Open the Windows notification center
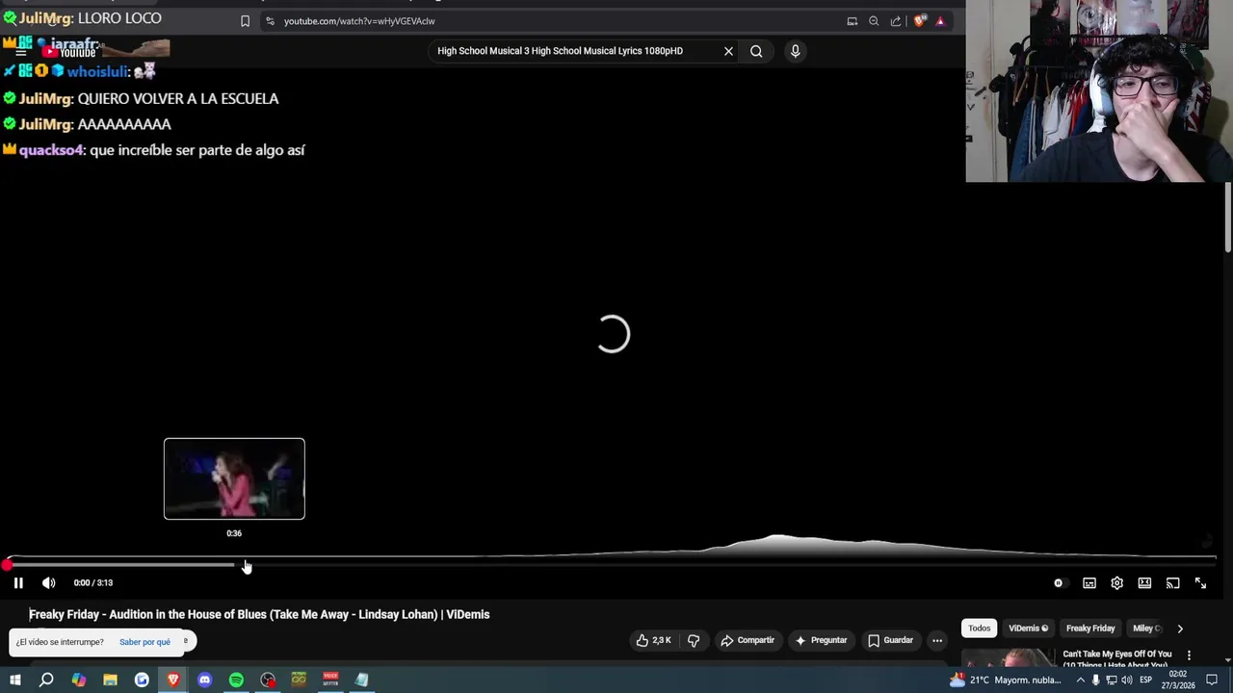This screenshot has height=693, width=1233. pyautogui.click(x=1212, y=680)
